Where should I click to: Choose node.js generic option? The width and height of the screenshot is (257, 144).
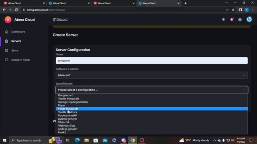(x=152, y=129)
